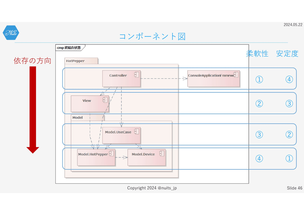Click the "cmp 密結合状態" frame label

click(69, 48)
